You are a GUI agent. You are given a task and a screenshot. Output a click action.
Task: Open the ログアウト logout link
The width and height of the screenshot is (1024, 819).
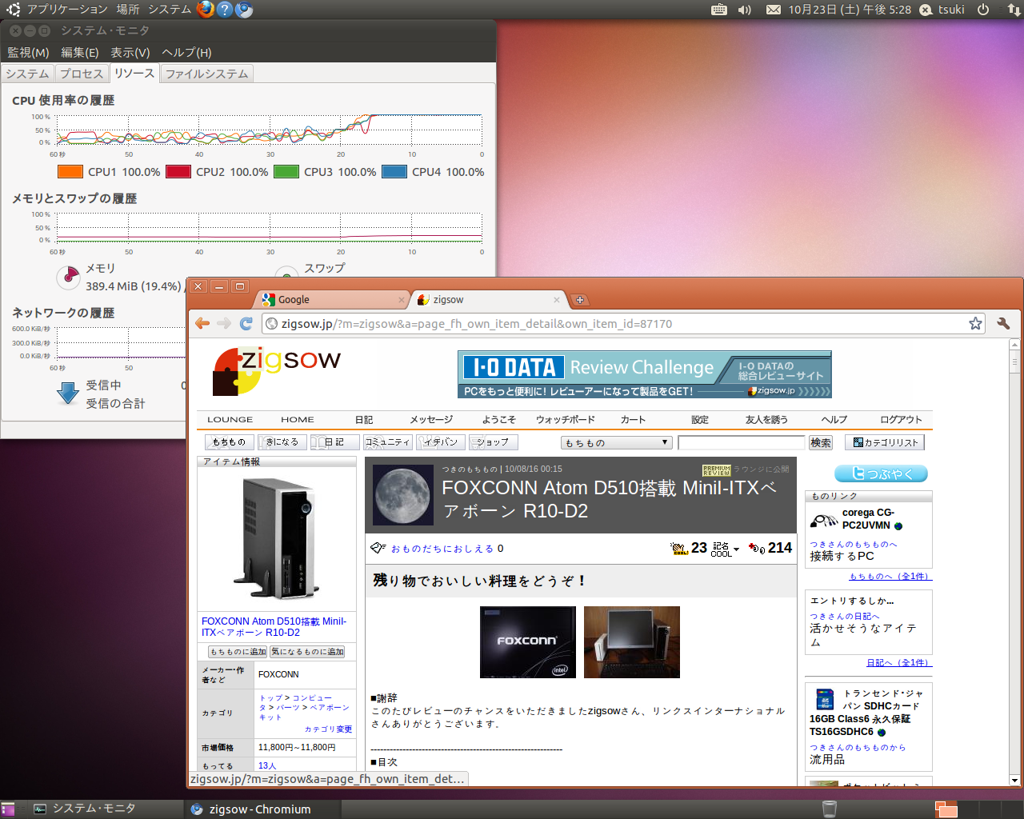tap(901, 419)
